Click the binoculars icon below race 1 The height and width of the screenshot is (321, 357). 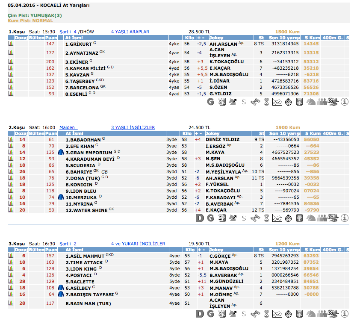pos(255,102)
